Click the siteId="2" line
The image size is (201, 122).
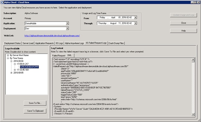tap(65, 69)
